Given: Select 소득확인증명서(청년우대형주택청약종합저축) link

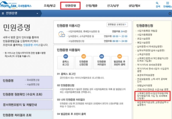Looking at the screenshot, I should 153,96.
